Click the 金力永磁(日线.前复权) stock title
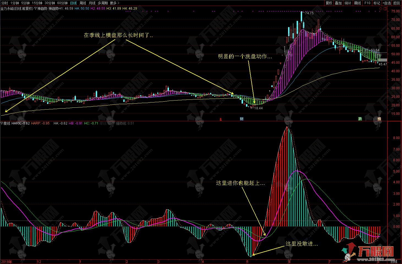 (x=17, y=9)
